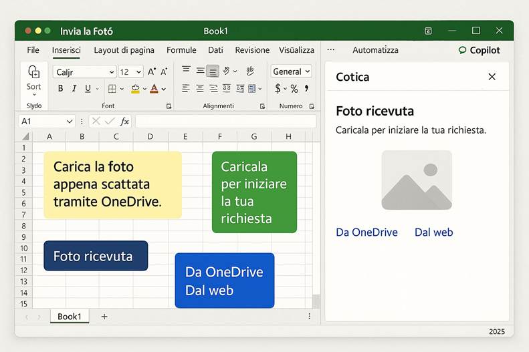The image size is (529, 352).
Task: Open the File tab
Action: pos(33,50)
